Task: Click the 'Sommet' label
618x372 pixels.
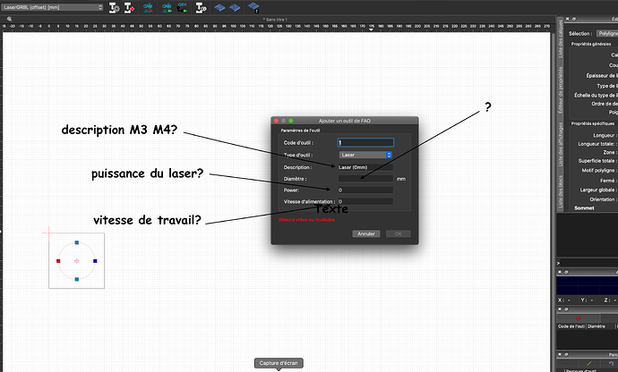Action: click(x=584, y=208)
